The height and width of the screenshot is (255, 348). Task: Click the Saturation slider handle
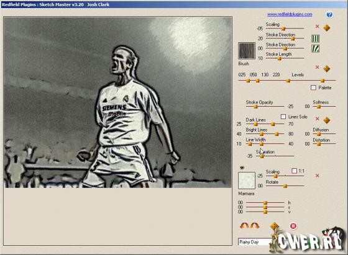pos(262,156)
